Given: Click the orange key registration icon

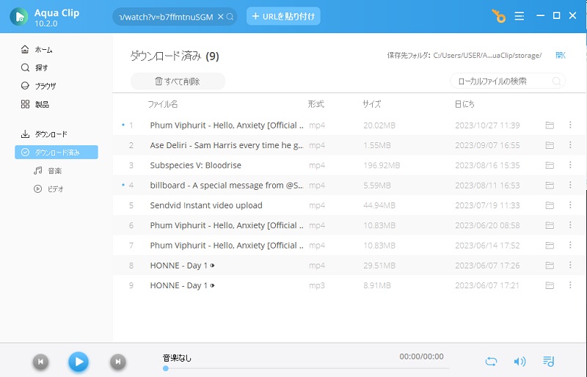Looking at the screenshot, I should coord(498,16).
